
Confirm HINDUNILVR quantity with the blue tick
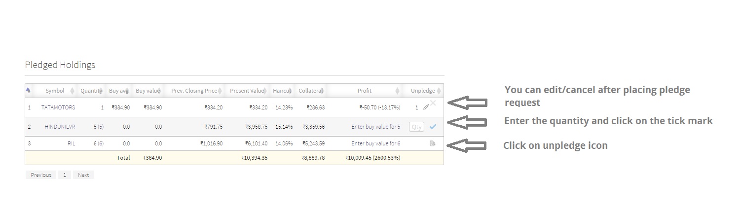[x=433, y=127]
